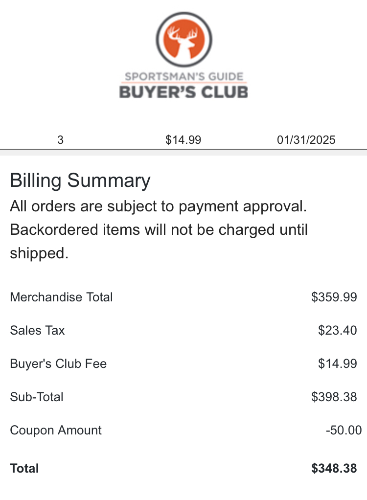Click the Buyer's Club Fee label
This screenshot has width=367, height=500.
click(58, 364)
